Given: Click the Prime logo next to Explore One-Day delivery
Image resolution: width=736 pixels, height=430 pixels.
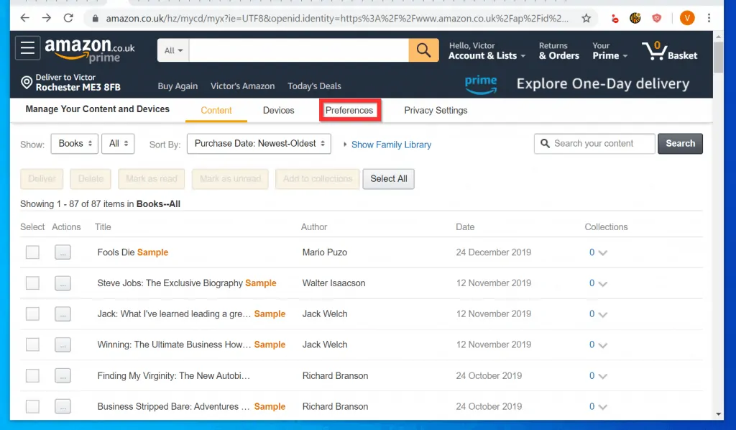Looking at the screenshot, I should pos(480,84).
